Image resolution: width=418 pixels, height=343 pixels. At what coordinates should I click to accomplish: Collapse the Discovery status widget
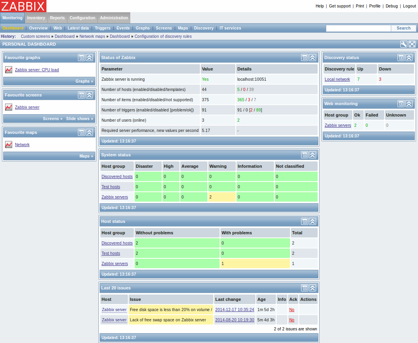[x=409, y=57]
